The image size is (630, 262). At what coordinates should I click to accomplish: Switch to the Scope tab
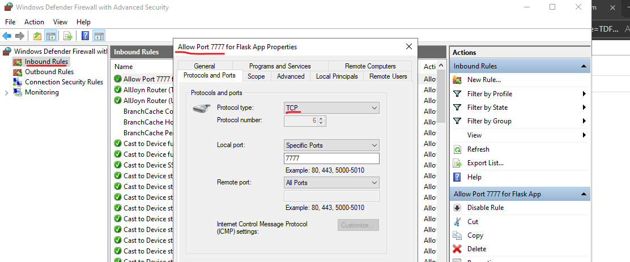(256, 76)
